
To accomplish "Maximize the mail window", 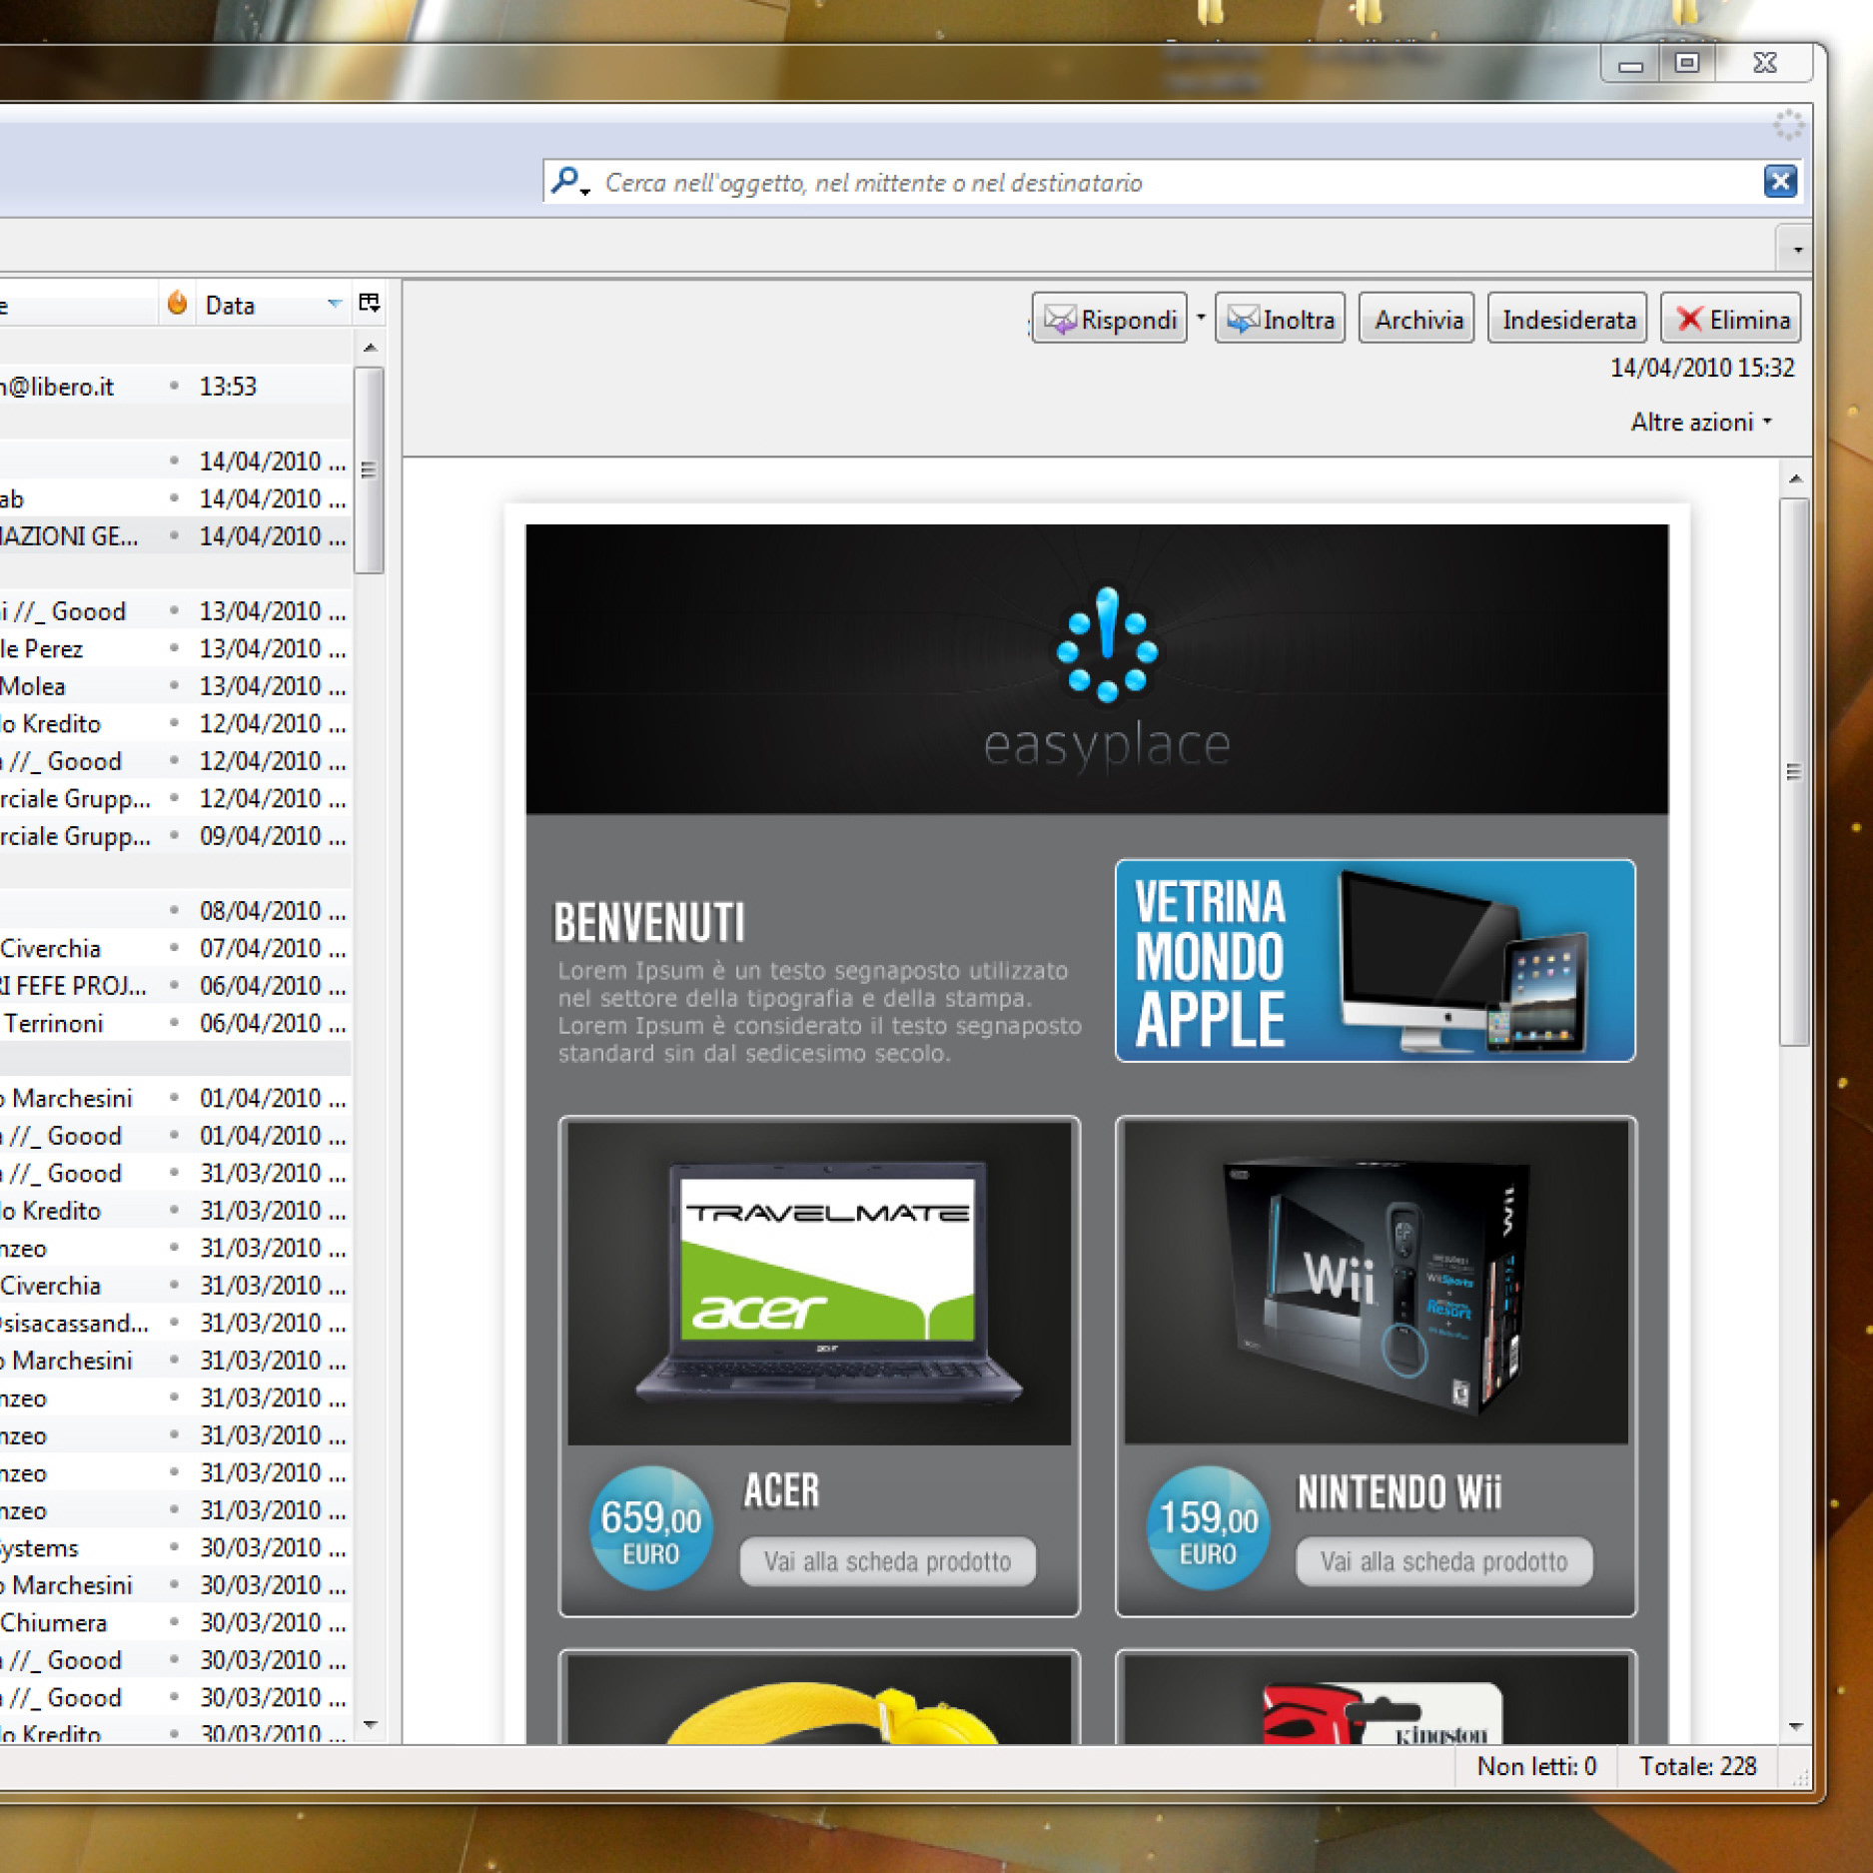I will coord(1687,63).
